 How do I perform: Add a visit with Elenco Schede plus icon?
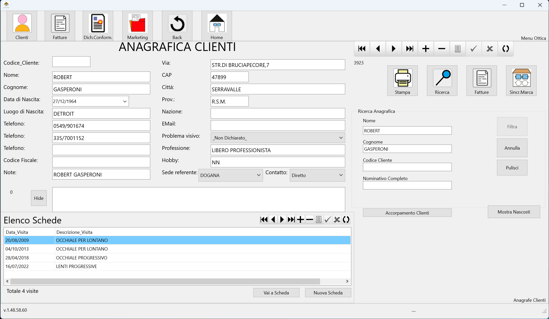coord(300,219)
